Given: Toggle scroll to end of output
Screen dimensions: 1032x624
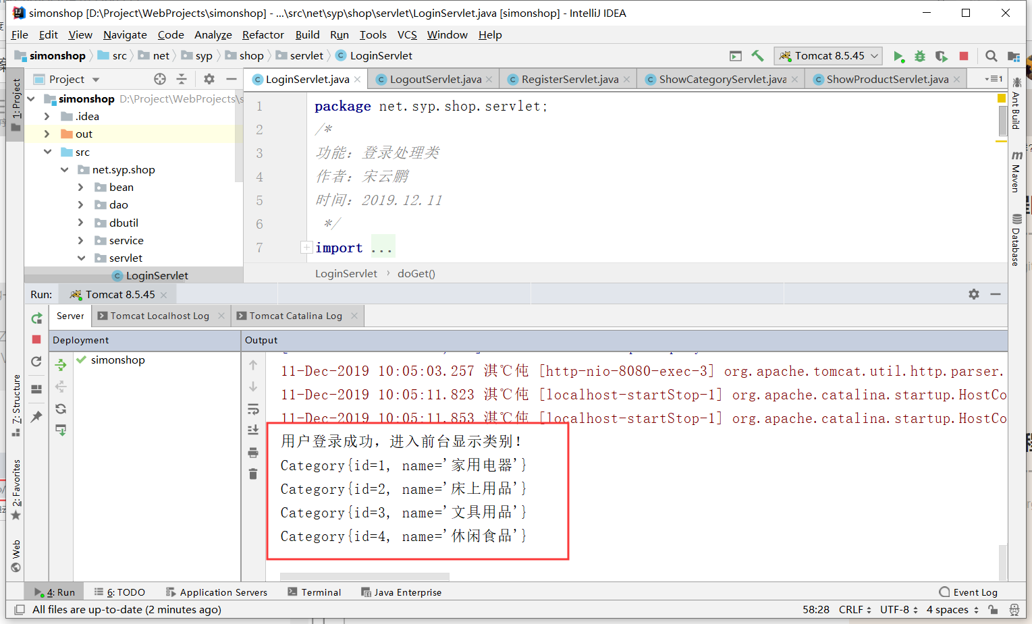Looking at the screenshot, I should [253, 430].
